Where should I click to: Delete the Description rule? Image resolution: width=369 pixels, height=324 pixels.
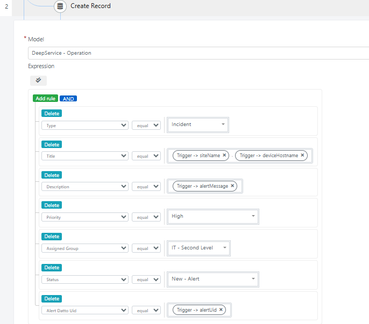52,175
